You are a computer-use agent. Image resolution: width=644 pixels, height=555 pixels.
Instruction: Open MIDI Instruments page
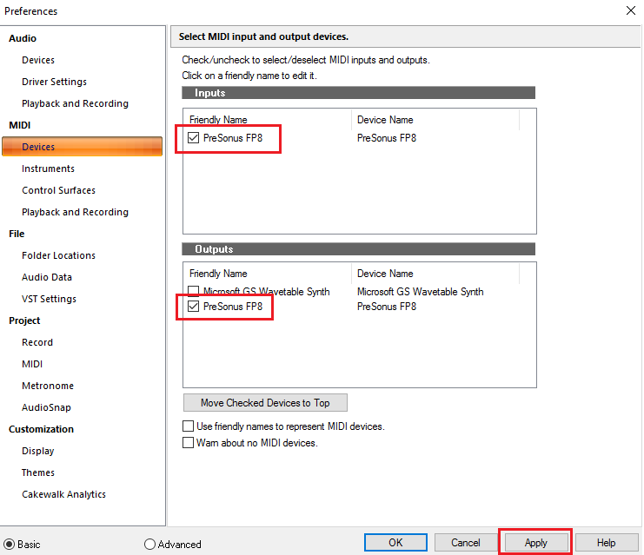tap(48, 168)
